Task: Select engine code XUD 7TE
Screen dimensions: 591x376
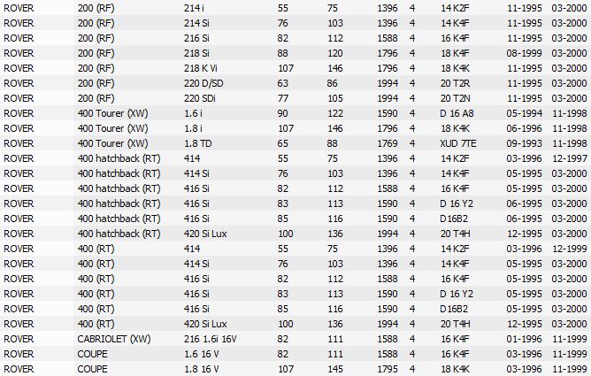Action: 458,143
